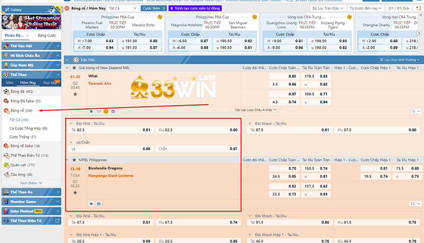Open Lựa chọn bình thường dropdown

click(x=400, y=60)
